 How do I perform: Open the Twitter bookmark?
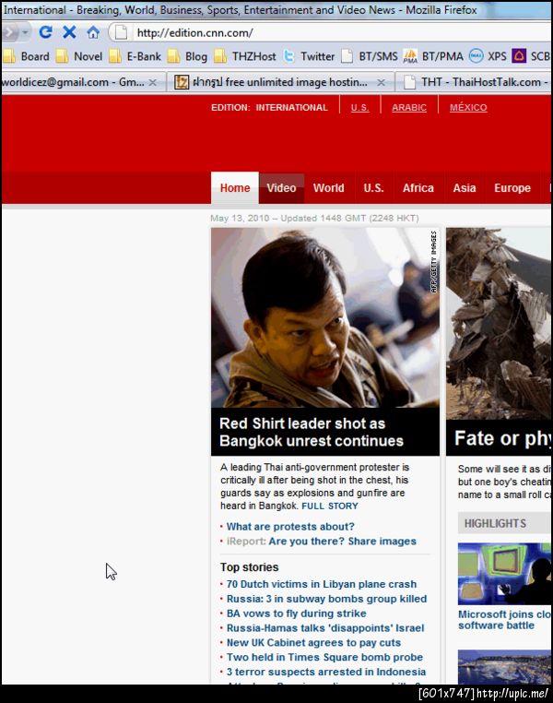(310, 56)
